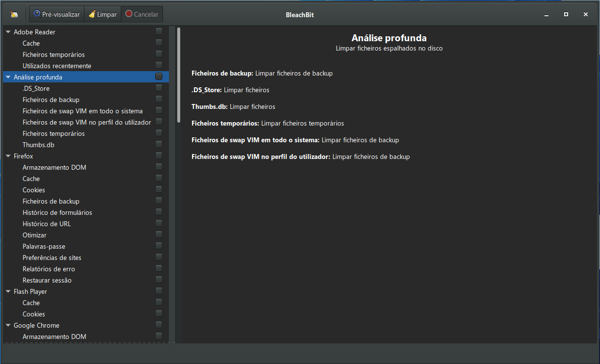Select Armazenamento DOM under Firefox
This screenshot has width=600, height=364.
[86, 167]
